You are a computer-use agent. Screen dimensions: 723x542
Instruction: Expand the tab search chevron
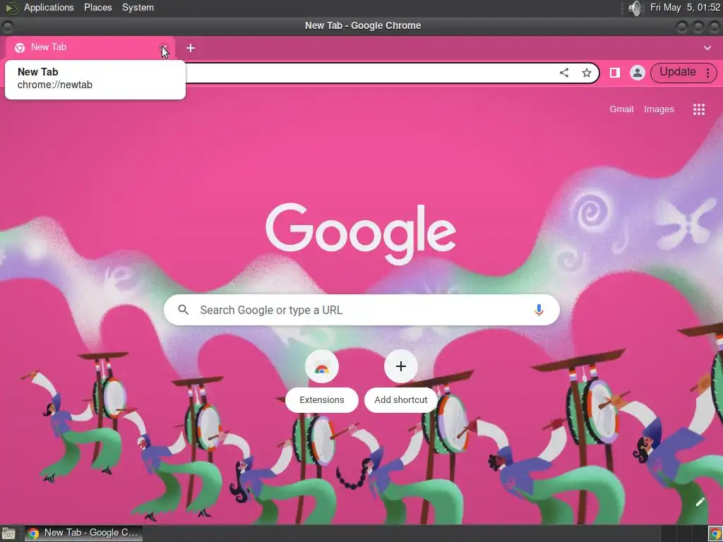coord(707,48)
